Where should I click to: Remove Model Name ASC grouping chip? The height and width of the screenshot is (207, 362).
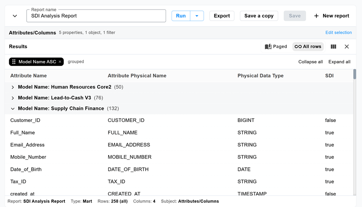point(60,62)
